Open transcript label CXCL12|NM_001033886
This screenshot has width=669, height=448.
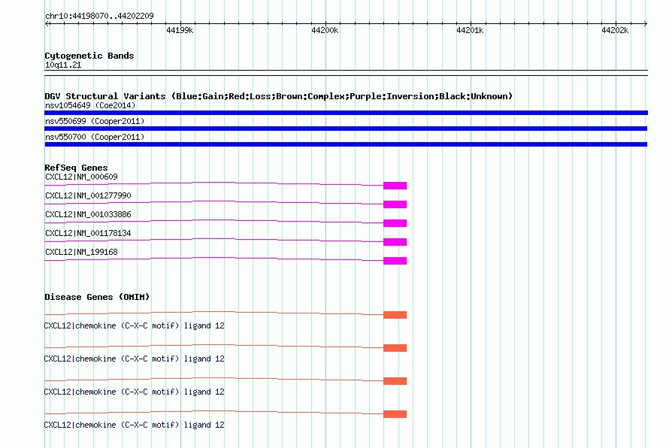88,214
